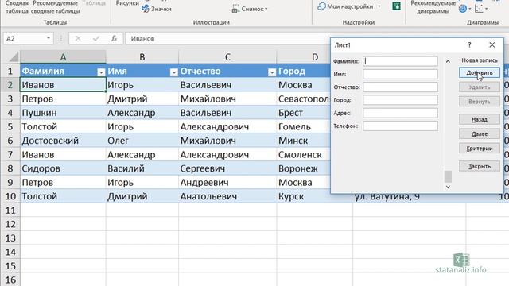Viewport: 509px width, 286px height.
Task: Click the Закрыть button in form
Action: click(479, 166)
